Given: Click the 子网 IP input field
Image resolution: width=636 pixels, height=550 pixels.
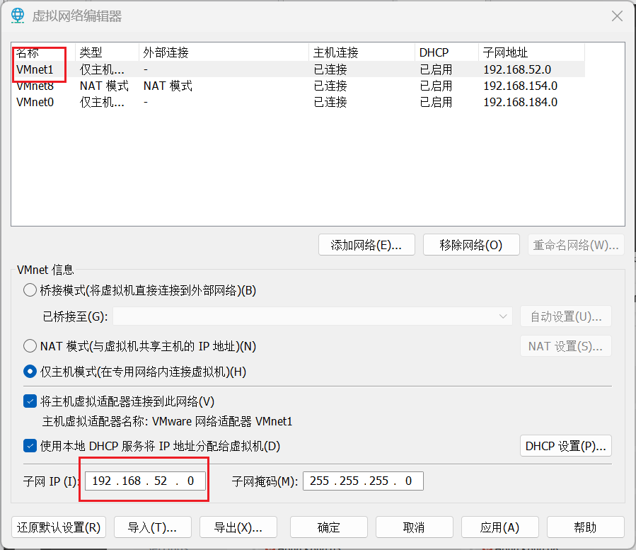Looking at the screenshot, I should click(145, 481).
